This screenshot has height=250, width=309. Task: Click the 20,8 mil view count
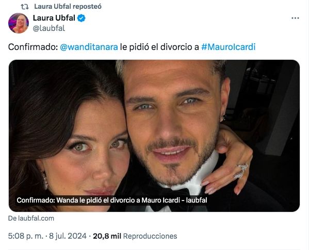[107, 236]
